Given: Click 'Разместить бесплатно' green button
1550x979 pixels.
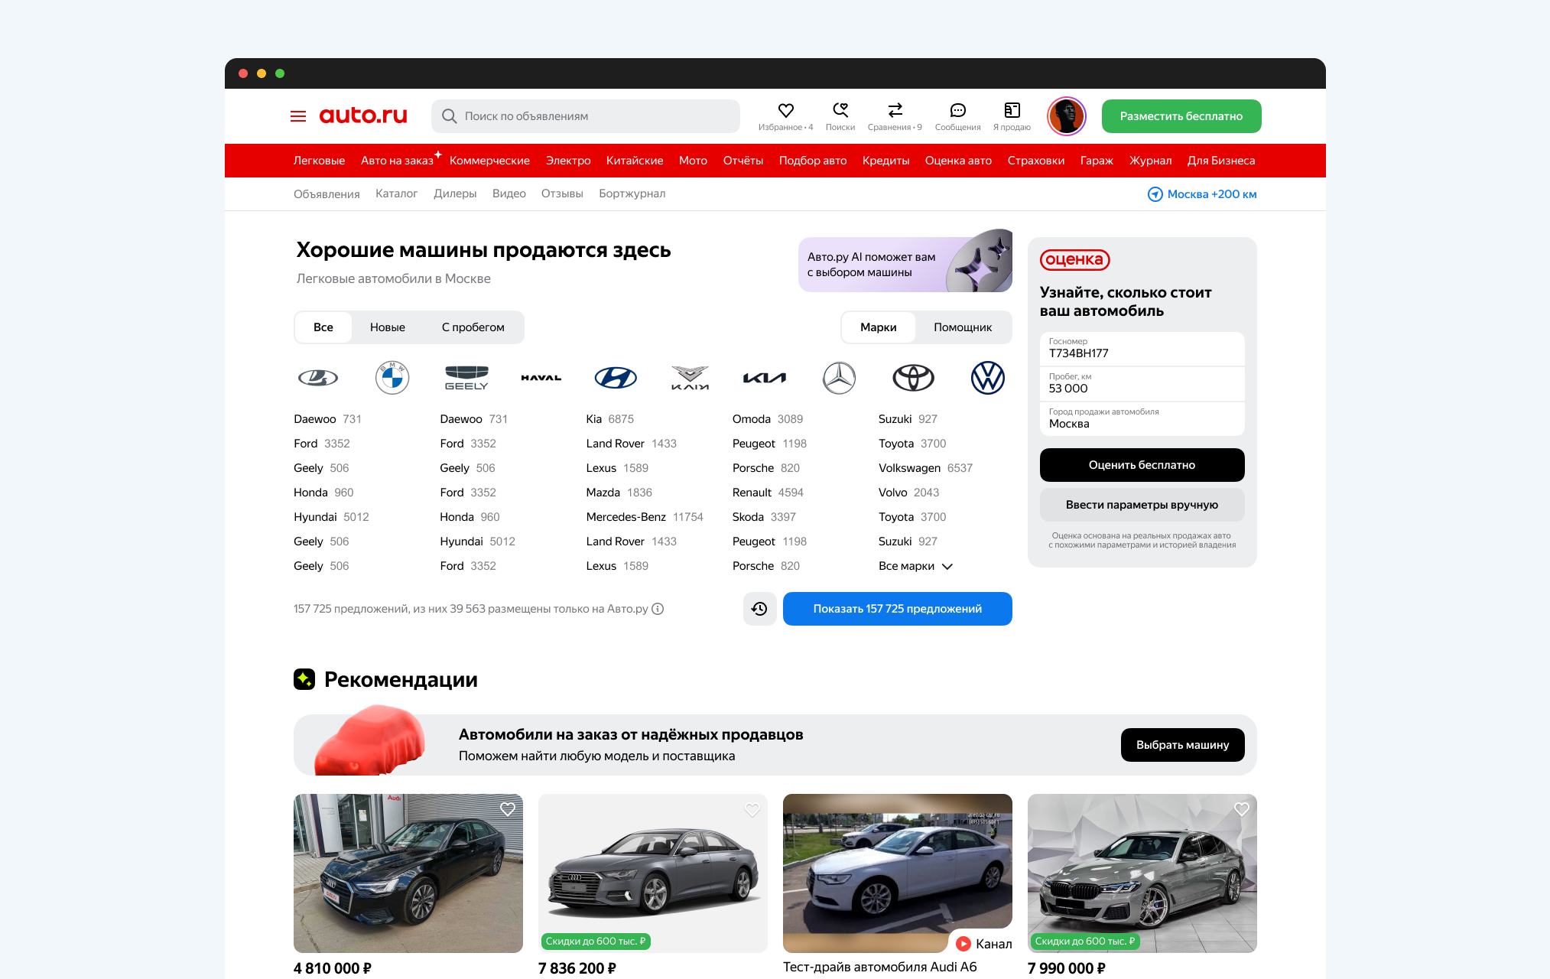Looking at the screenshot, I should click(1181, 116).
